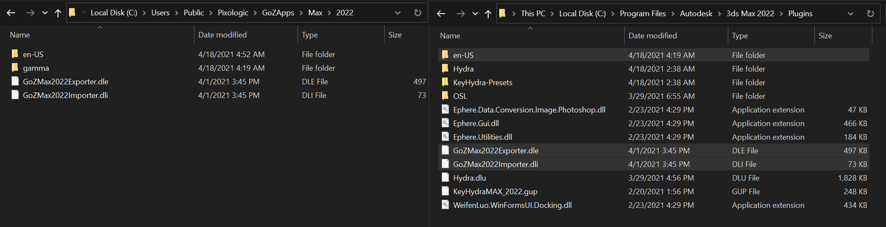886x227 pixels.
Task: Go back in the right Explorer window
Action: pos(441,14)
